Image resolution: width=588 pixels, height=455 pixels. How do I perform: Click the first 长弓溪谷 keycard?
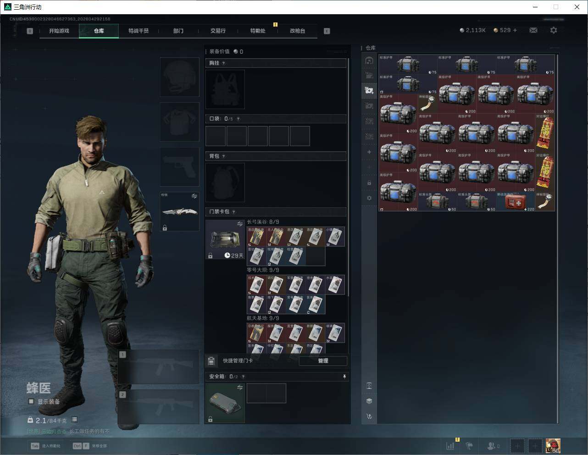tap(256, 237)
